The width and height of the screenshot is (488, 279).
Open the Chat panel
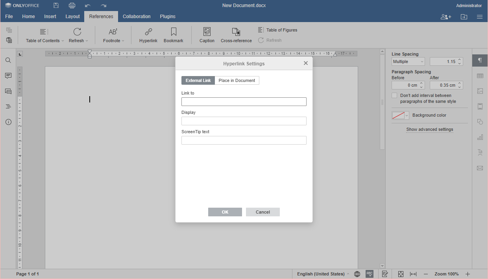point(8,91)
